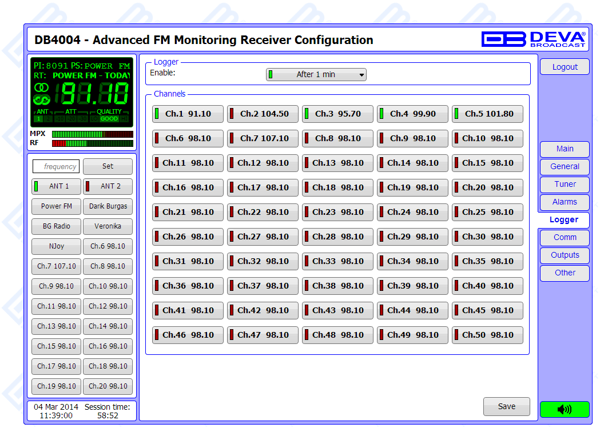Go to the Outputs tab
This screenshot has height=448, width=616.
pos(565,255)
